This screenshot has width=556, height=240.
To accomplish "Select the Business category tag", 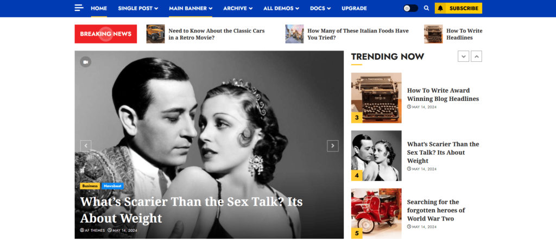I will [90, 186].
